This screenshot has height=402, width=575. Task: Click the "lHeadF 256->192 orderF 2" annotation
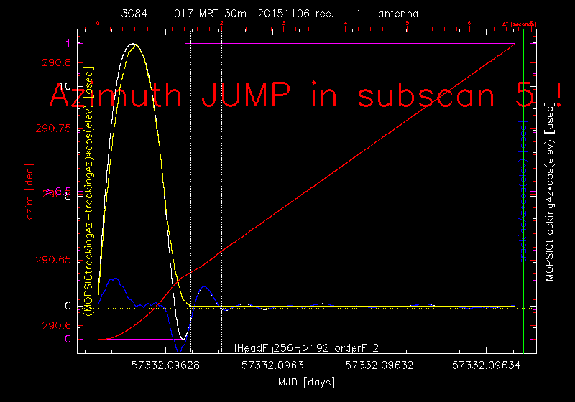308,347
